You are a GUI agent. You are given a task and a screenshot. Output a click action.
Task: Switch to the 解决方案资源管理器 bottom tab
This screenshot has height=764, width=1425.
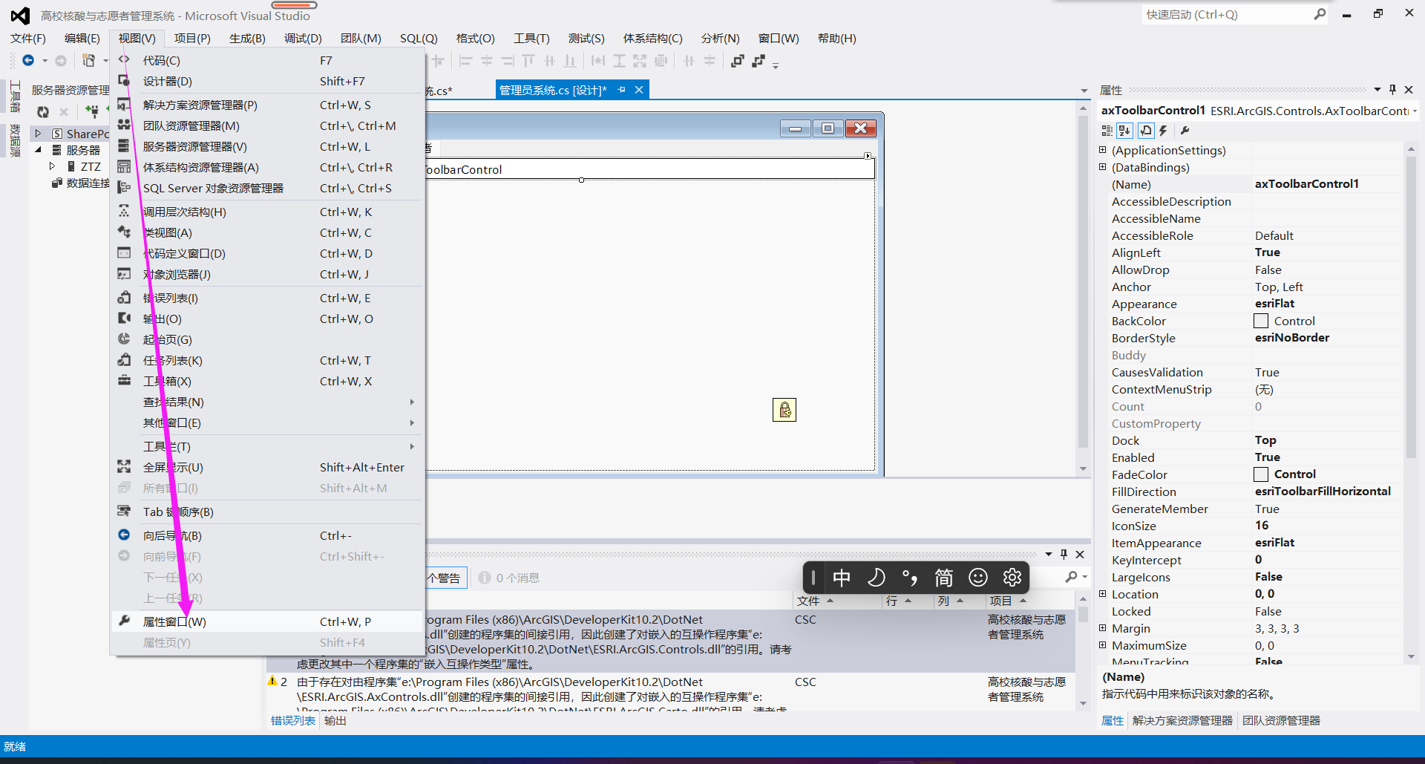tap(1182, 720)
